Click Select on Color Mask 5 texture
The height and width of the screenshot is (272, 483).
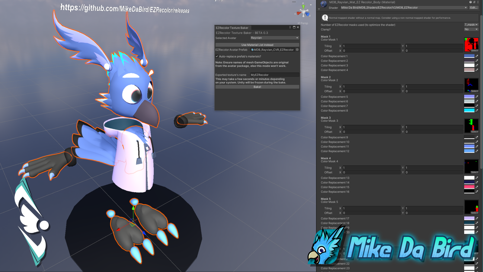pos(475,213)
